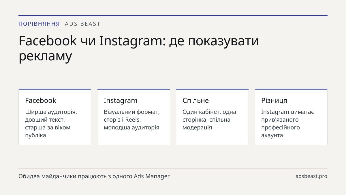Select the Різниця card title
This screenshot has width=346, height=195.
point(274,101)
